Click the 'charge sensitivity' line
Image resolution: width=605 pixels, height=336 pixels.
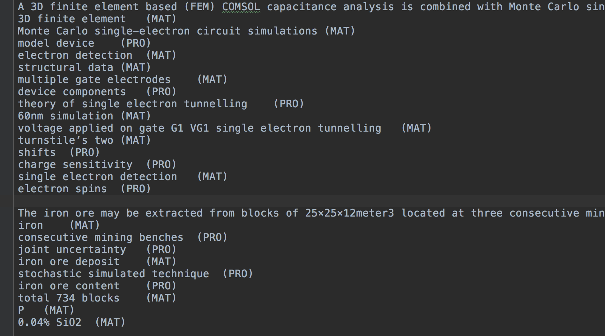coord(97,164)
